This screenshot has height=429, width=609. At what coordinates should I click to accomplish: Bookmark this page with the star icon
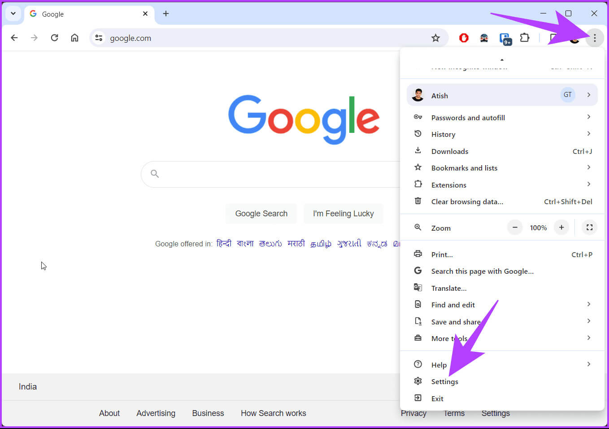click(435, 38)
